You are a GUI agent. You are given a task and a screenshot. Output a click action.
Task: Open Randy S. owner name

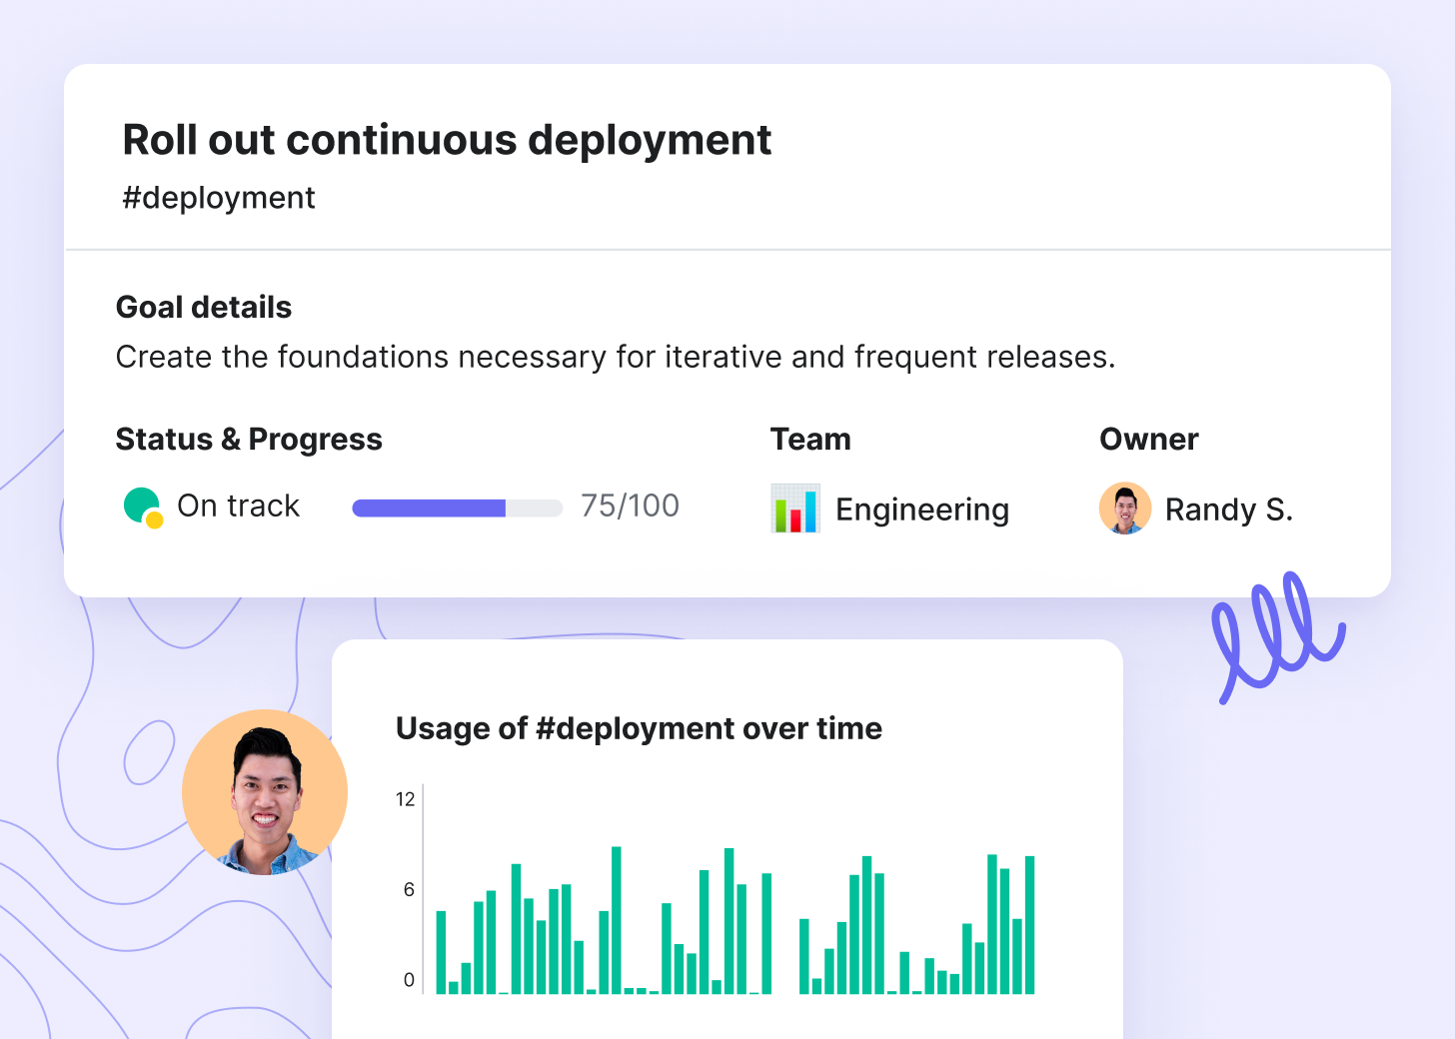pos(1229,510)
